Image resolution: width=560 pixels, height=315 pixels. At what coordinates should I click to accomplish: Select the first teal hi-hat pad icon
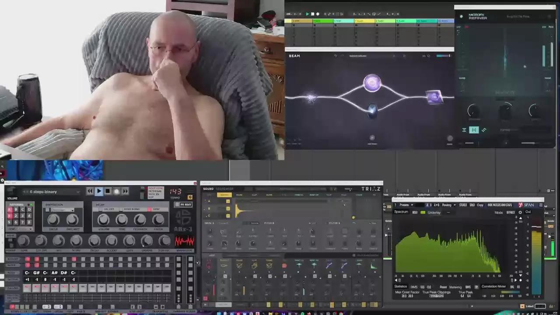tap(299, 265)
